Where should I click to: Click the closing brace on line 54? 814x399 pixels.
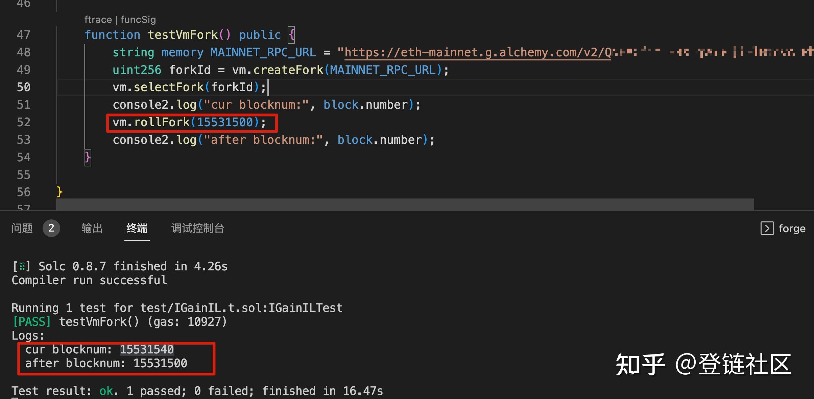88,157
